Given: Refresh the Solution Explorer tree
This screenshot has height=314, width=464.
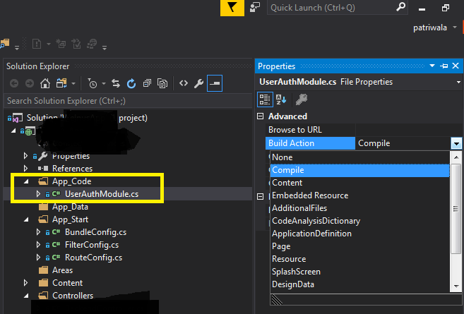Looking at the screenshot, I should click(x=131, y=84).
